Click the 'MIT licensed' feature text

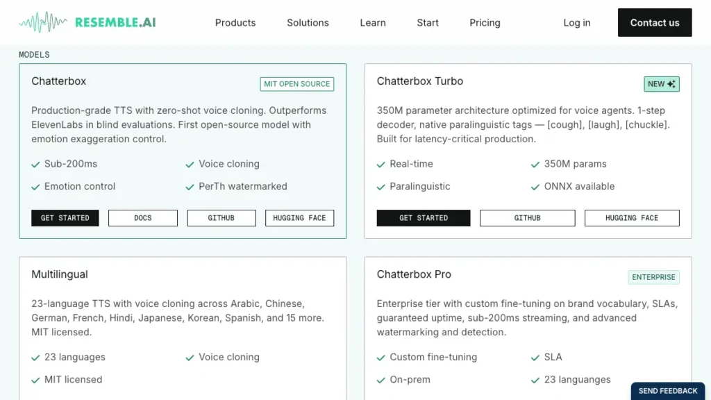coord(73,380)
